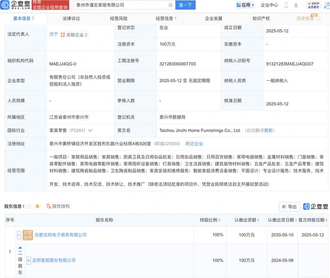
Task: Select date 2024-05-08 in shareholder table
Action: click(282, 261)
